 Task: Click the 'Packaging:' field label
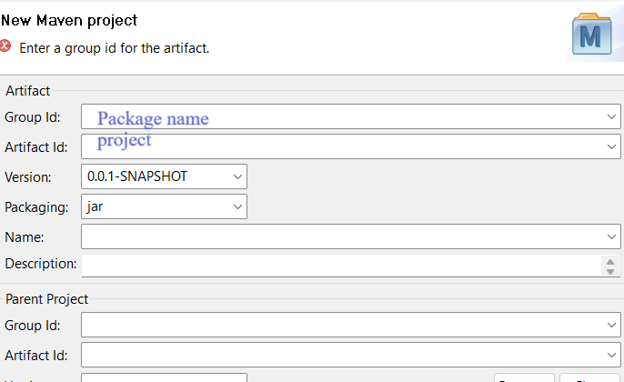36,207
